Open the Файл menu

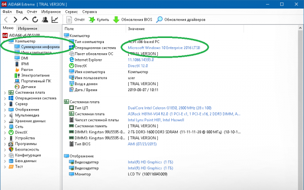[7, 12]
